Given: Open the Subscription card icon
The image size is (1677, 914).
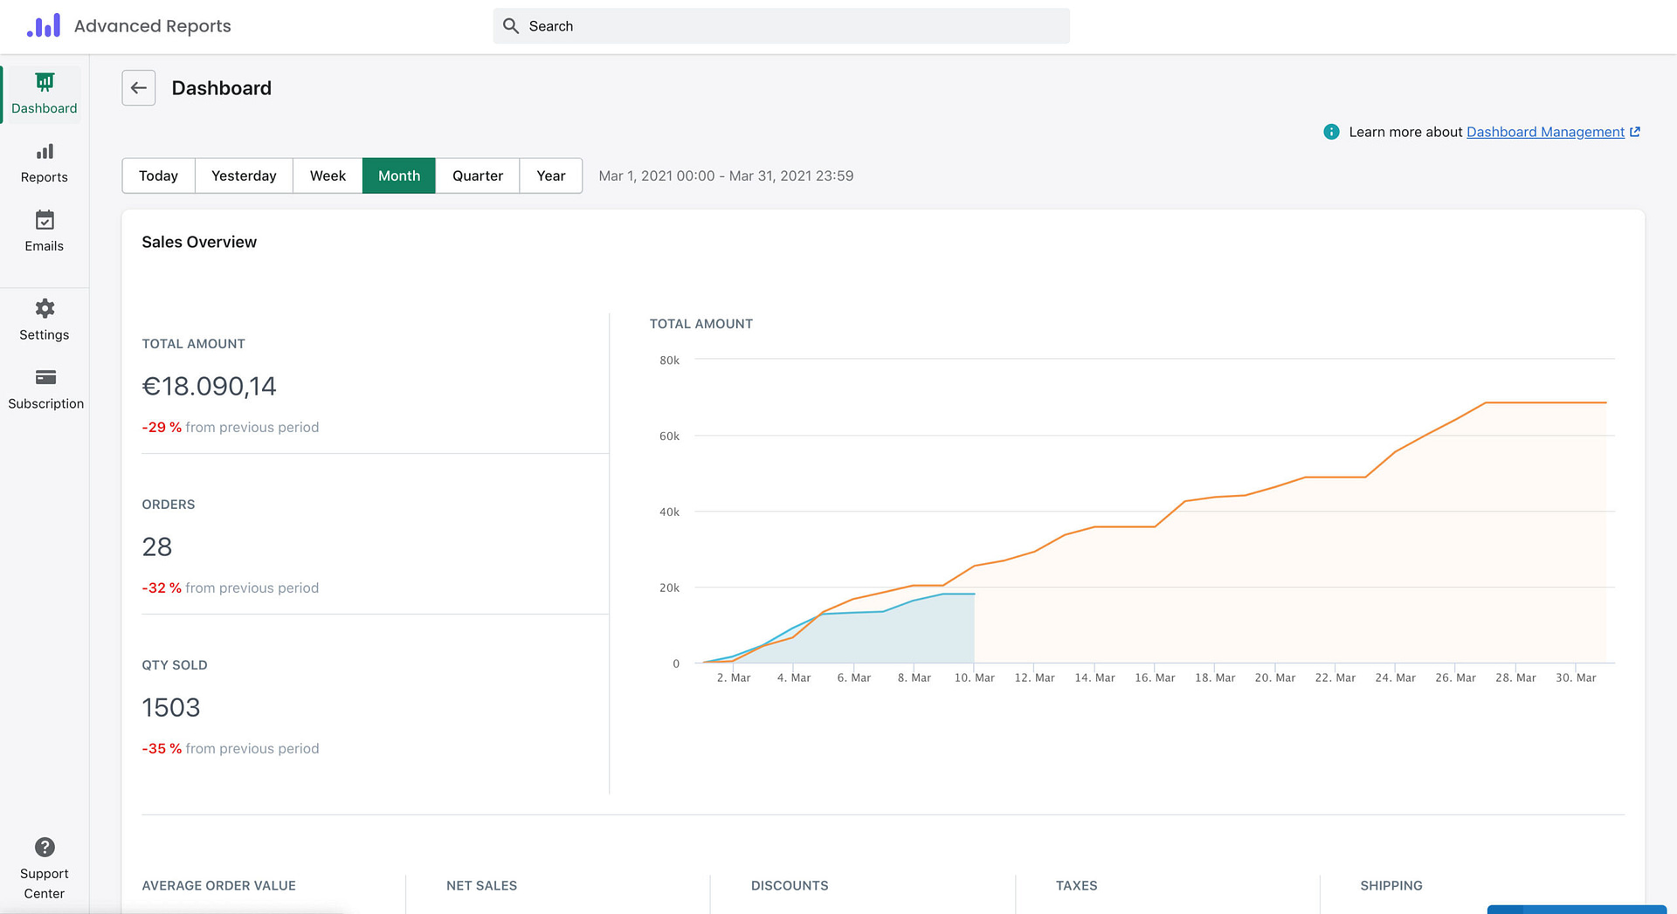Looking at the screenshot, I should (45, 377).
